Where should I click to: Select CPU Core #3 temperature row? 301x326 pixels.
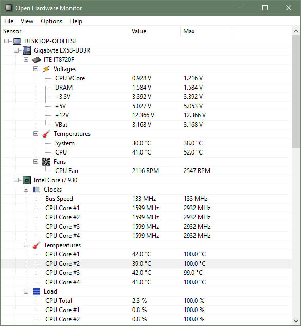(x=146, y=273)
